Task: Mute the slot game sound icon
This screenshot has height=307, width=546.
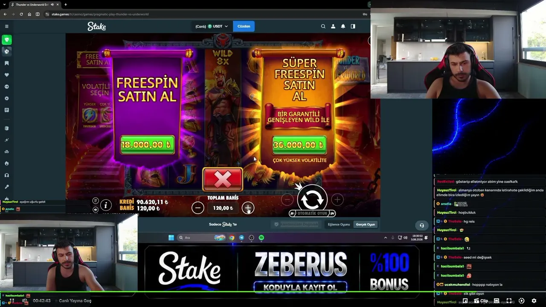Action: 96,210
